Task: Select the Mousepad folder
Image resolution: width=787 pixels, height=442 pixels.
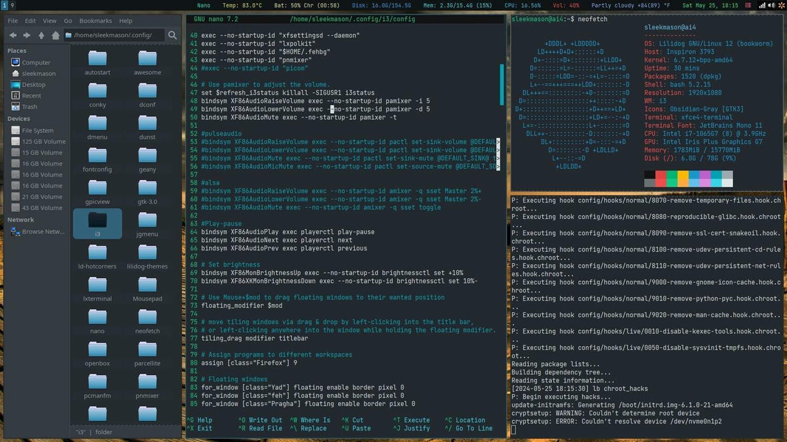Action: 148,289
